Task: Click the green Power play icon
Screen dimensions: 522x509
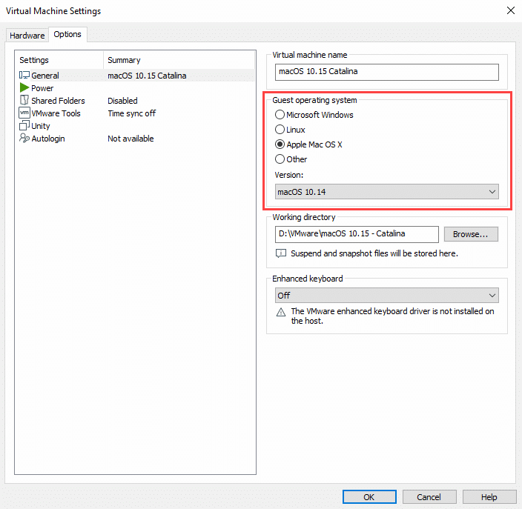Action: click(x=24, y=88)
